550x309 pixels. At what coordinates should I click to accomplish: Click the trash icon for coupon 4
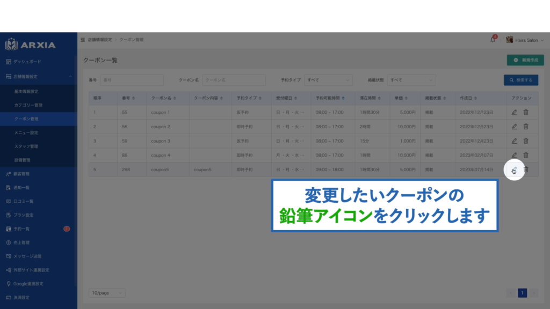pos(526,155)
